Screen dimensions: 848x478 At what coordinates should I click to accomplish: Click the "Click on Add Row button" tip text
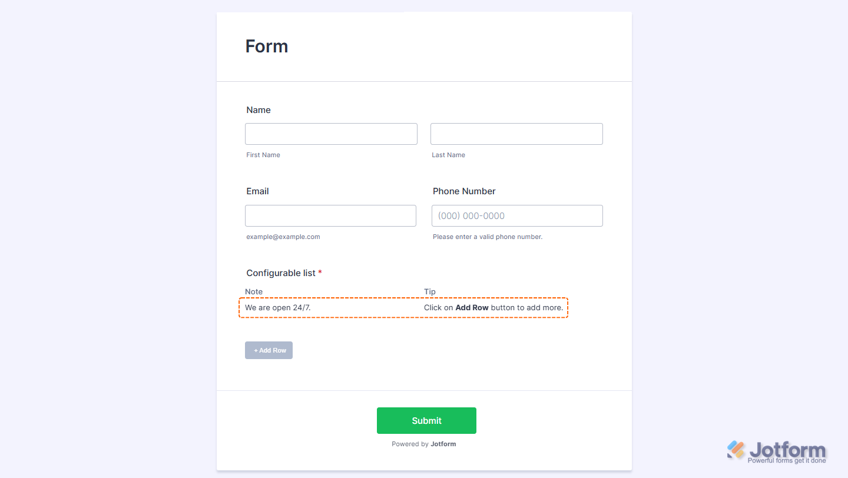(493, 307)
